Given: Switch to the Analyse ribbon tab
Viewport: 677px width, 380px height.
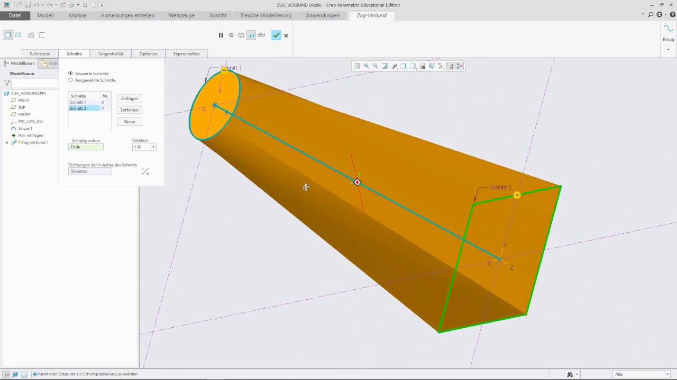Looking at the screenshot, I should pyautogui.click(x=77, y=15).
